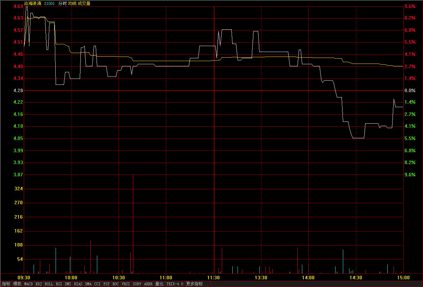Select the PSY indicator tab
The width and height of the screenshot is (423, 287).
coord(107,284)
